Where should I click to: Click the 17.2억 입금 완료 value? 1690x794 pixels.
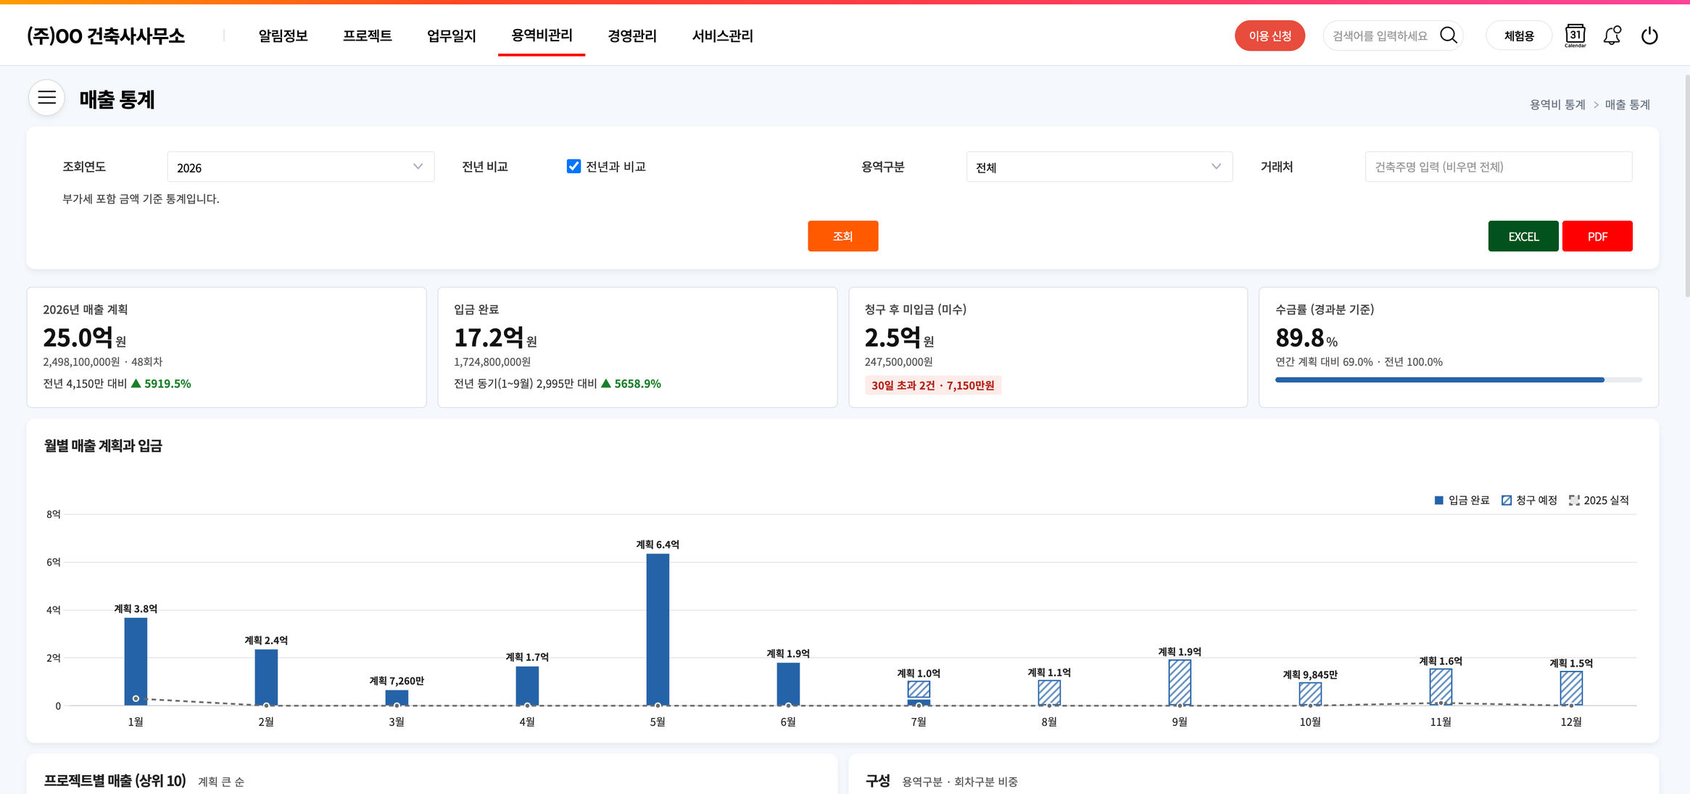(489, 338)
